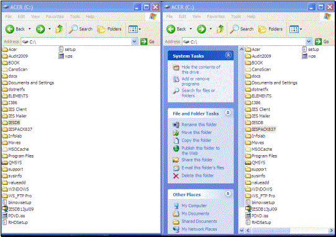Select the setup file in right window

click(x=311, y=50)
